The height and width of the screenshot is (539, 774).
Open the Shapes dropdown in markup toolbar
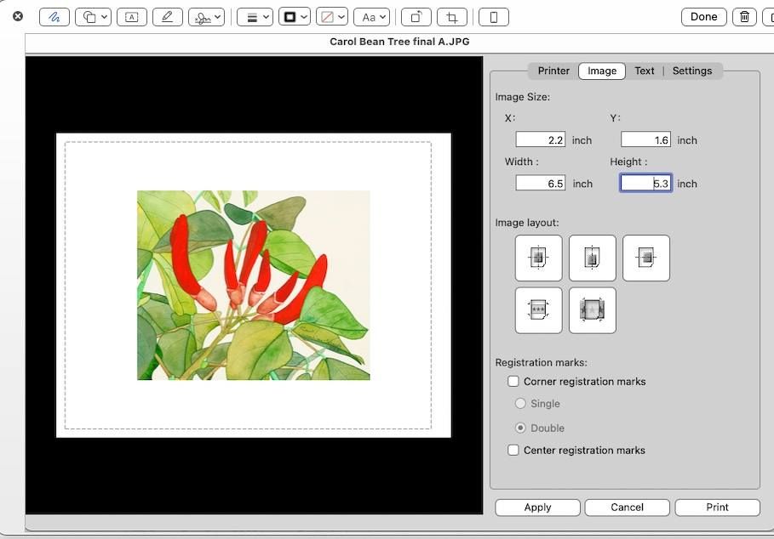click(x=94, y=17)
